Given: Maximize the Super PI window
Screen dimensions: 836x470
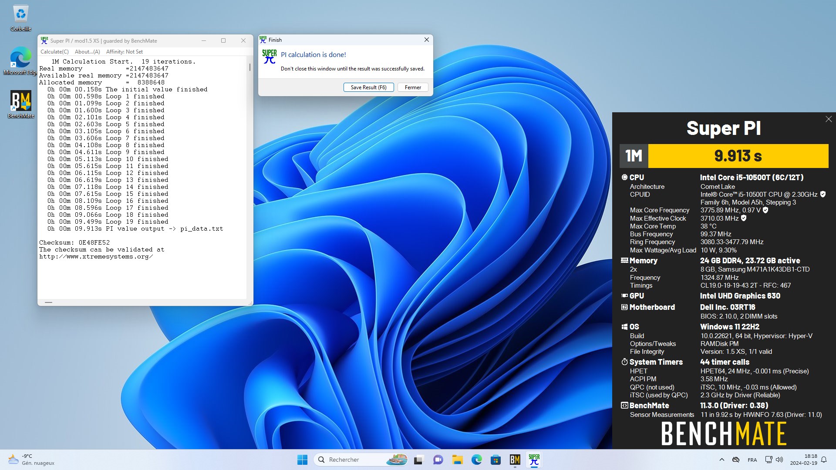Looking at the screenshot, I should [x=223, y=40].
